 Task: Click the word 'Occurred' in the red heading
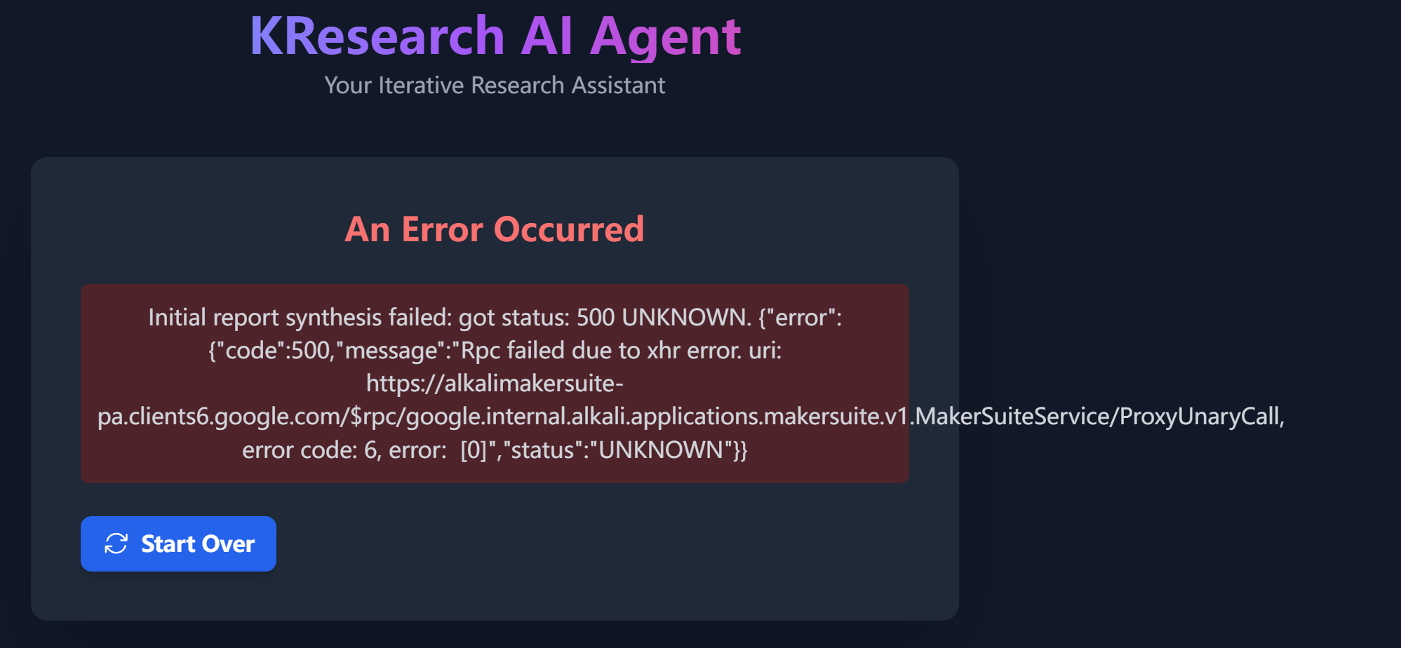[569, 229]
